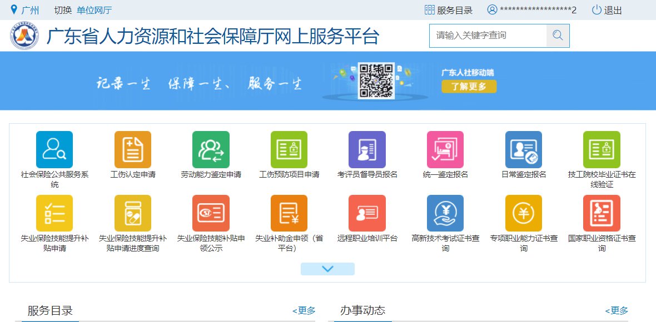The image size is (656, 322).
Task: Open 技工院校毕业证书在线验证 icon
Action: [602, 149]
